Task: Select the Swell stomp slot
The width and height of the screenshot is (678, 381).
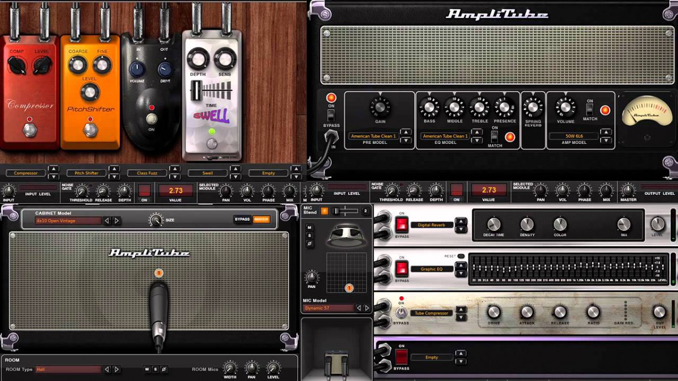Action: [x=208, y=173]
